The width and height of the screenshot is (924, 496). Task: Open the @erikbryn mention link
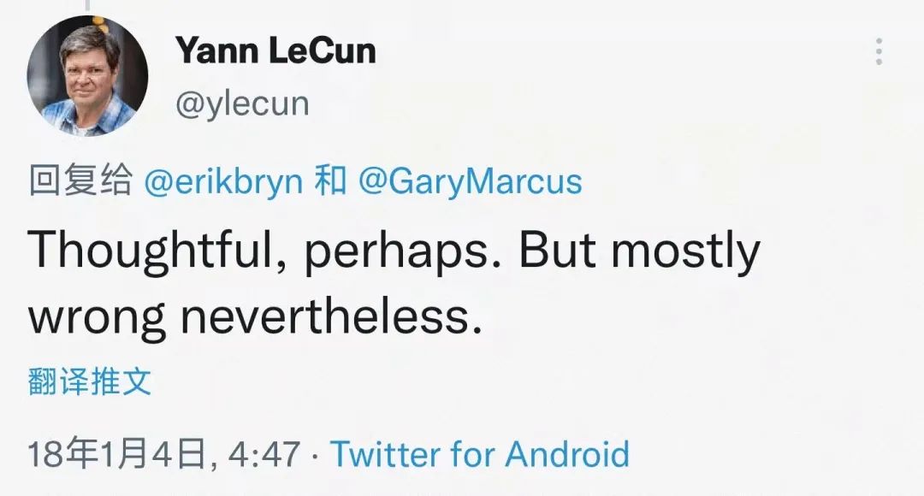[x=222, y=181]
